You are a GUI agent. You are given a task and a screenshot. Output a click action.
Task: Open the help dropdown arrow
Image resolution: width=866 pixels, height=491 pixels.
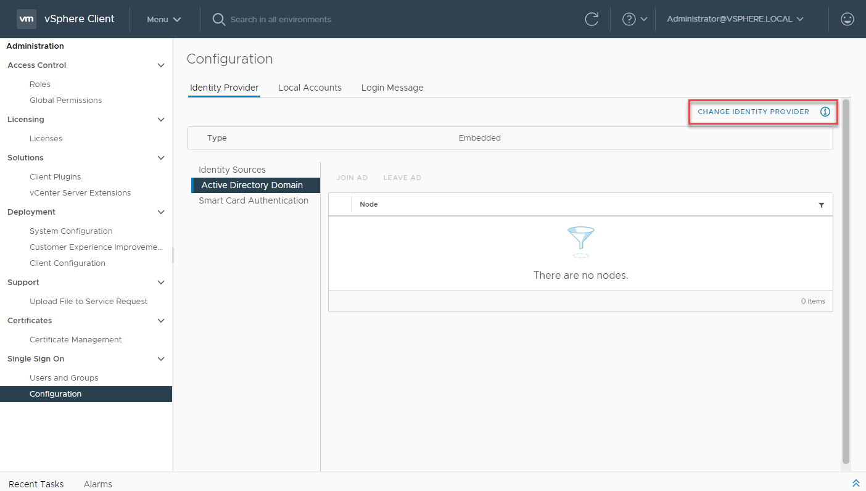[x=644, y=19]
